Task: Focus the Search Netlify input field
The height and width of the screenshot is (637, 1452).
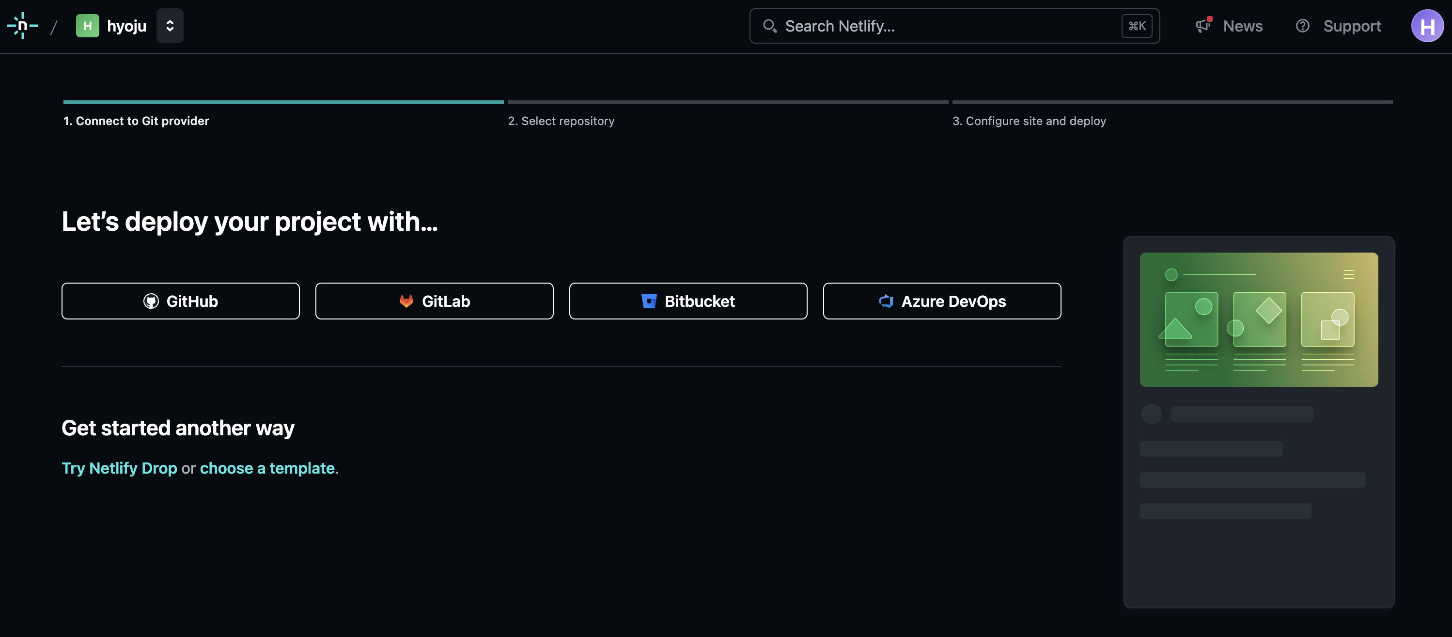Action: [x=947, y=26]
